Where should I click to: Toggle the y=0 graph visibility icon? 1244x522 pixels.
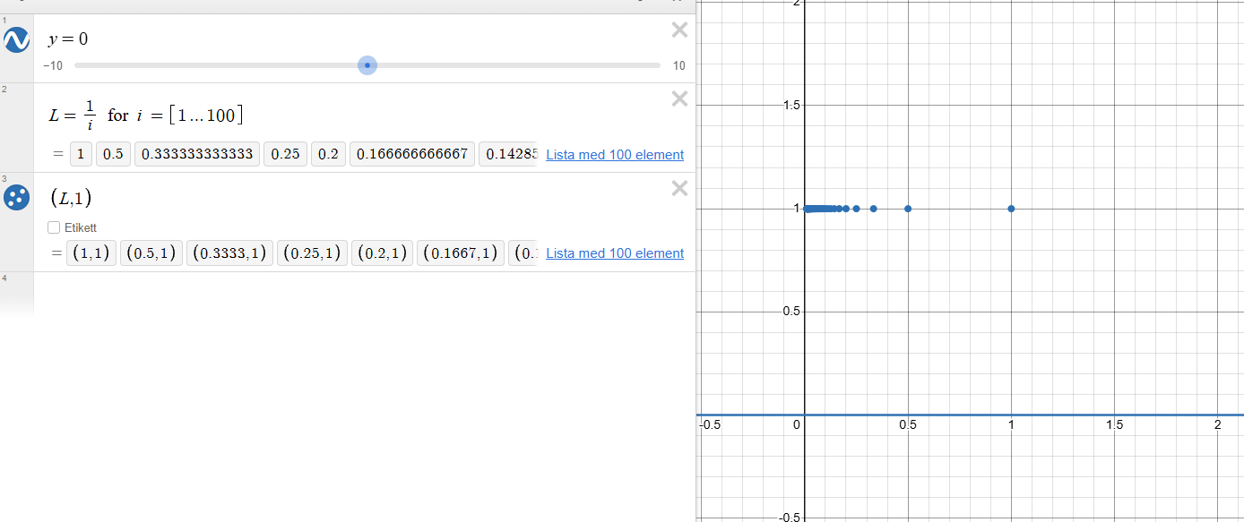pos(16,39)
